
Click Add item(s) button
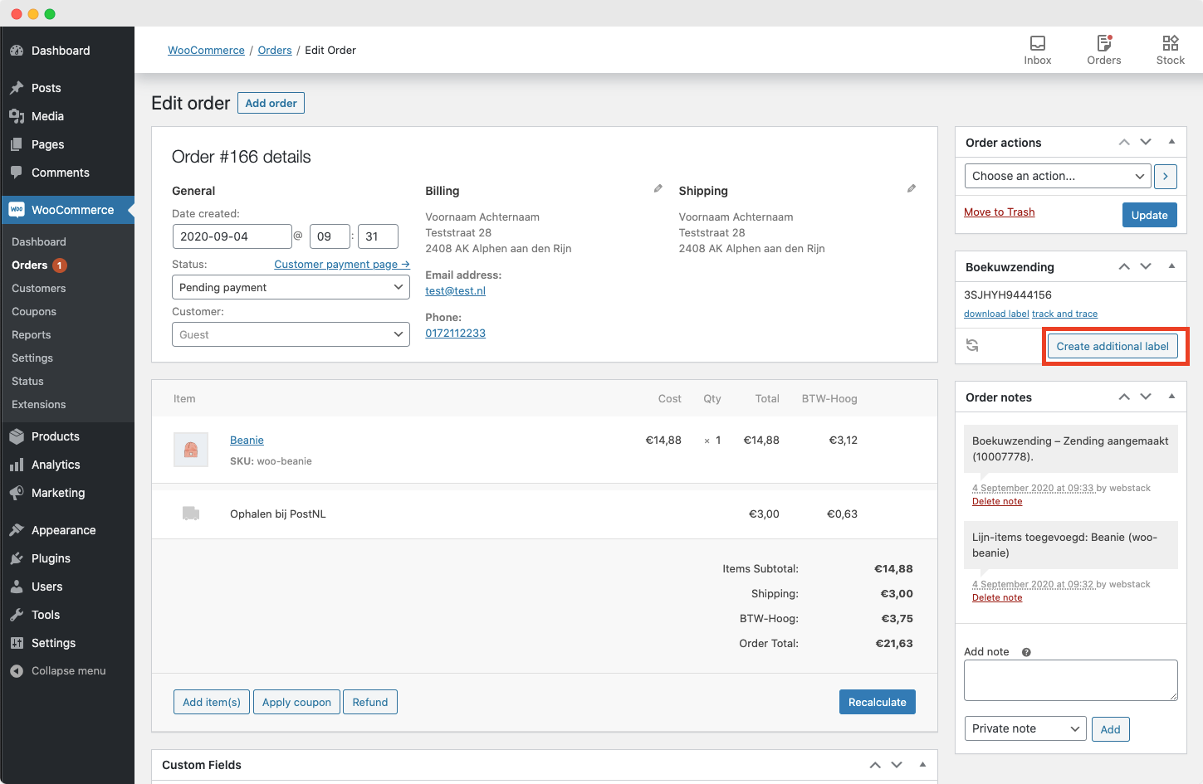tap(212, 702)
